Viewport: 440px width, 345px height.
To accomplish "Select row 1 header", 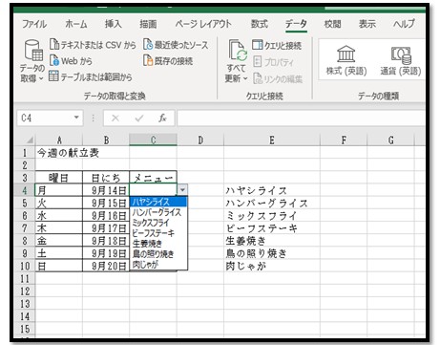I will click(25, 153).
